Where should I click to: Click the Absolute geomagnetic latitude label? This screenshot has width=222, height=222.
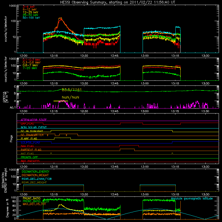[x=192, y=199]
